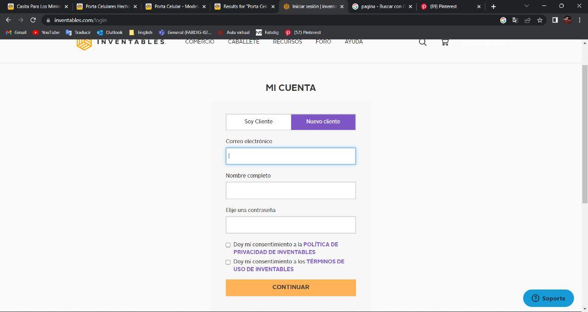Open the Soporte help button

click(548, 298)
